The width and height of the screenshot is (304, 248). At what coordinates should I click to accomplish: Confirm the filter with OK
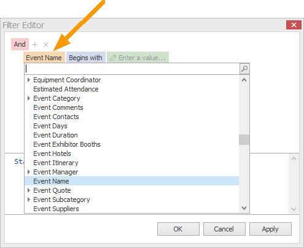pos(178,229)
